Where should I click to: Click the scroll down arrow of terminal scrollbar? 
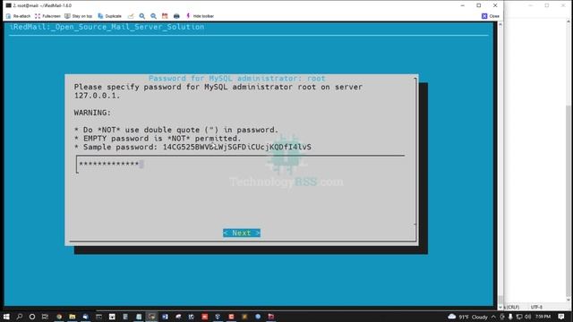[x=500, y=307]
